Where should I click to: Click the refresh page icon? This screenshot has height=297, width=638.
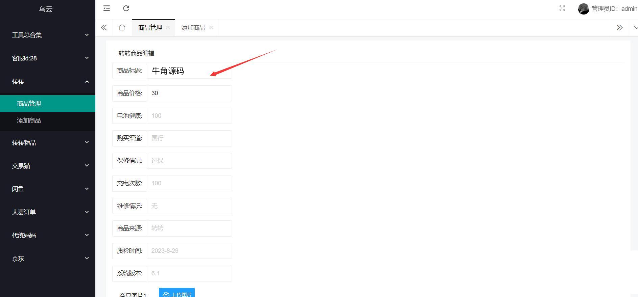126,8
